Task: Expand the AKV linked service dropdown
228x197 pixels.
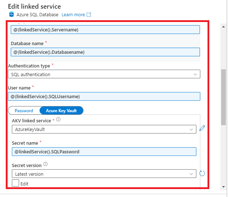Action: coord(104,129)
